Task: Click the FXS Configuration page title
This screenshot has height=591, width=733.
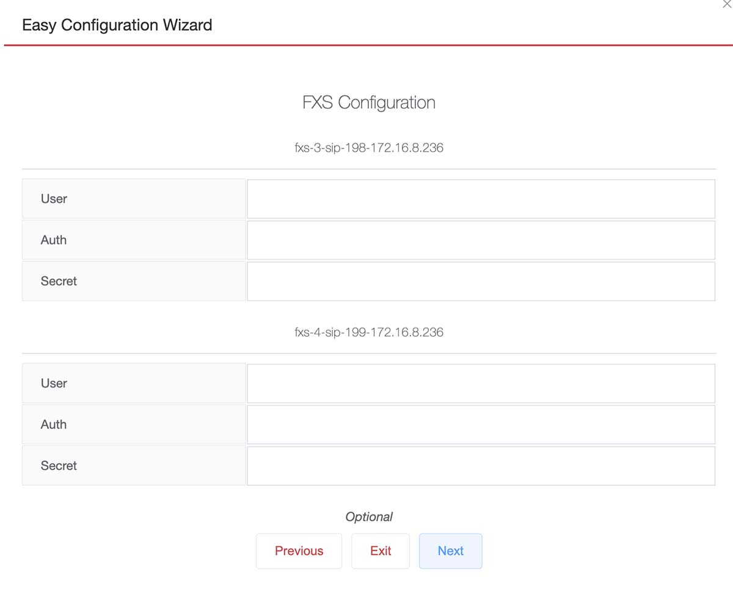Action: [x=369, y=103]
